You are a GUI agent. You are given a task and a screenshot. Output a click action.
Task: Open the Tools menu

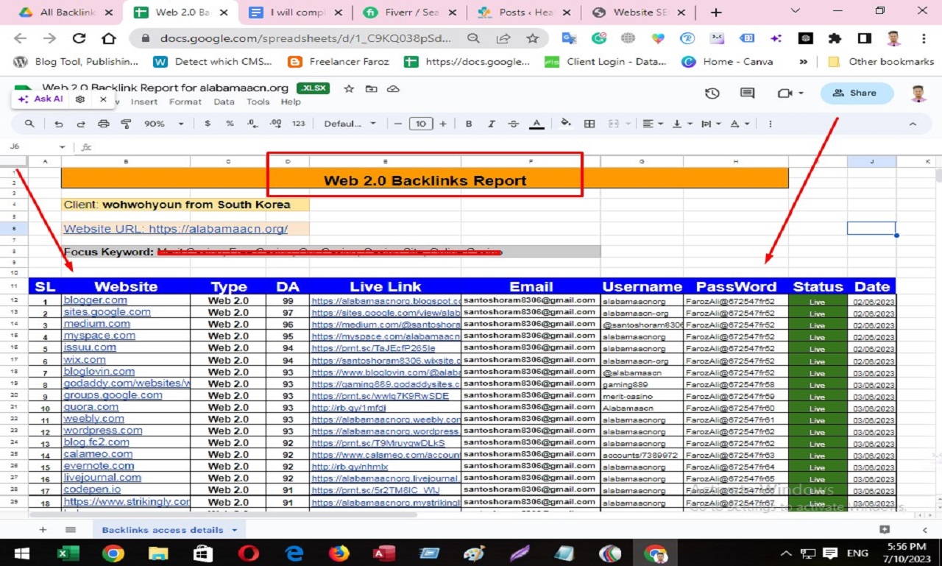(258, 102)
